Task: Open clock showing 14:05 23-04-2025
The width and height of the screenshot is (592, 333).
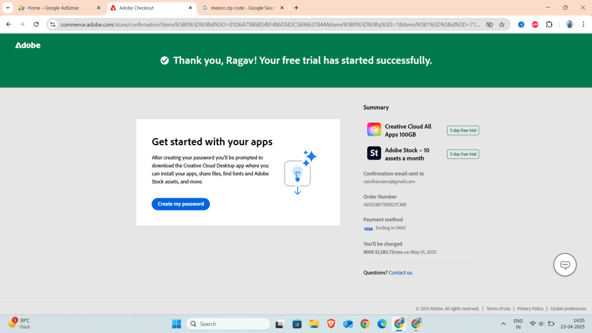Action: (x=572, y=324)
